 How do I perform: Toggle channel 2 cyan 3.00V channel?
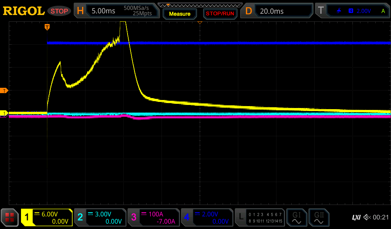(100, 218)
